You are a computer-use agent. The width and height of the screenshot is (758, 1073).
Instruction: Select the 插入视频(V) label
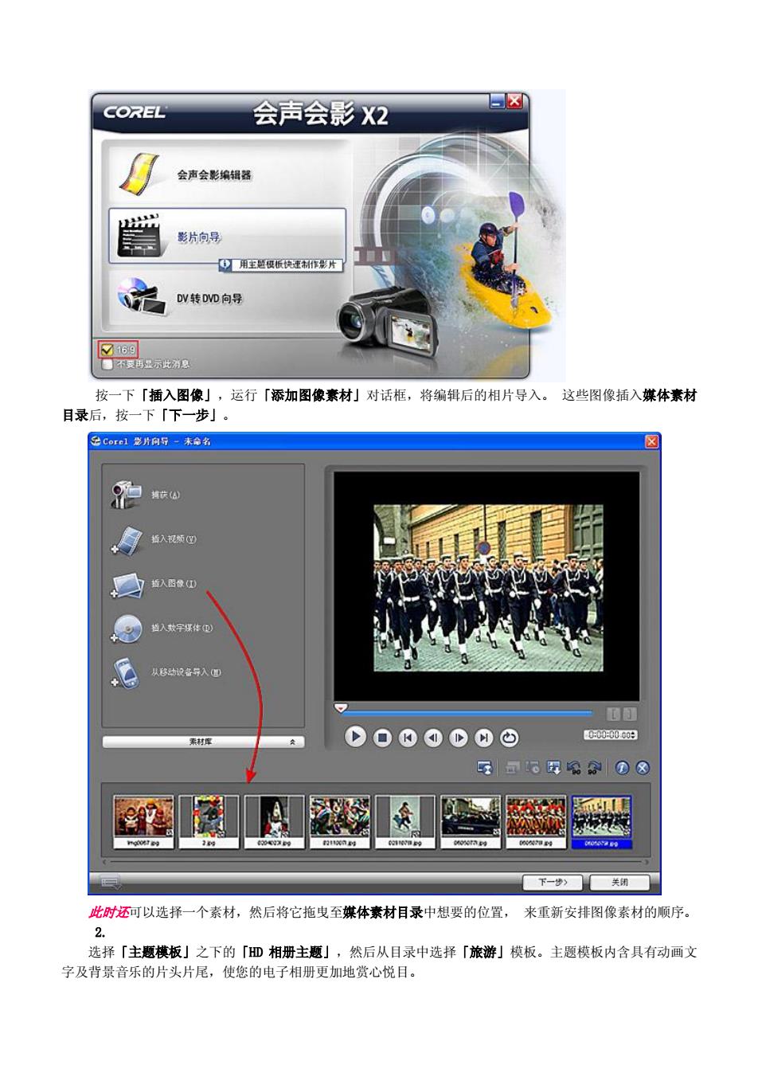point(174,539)
